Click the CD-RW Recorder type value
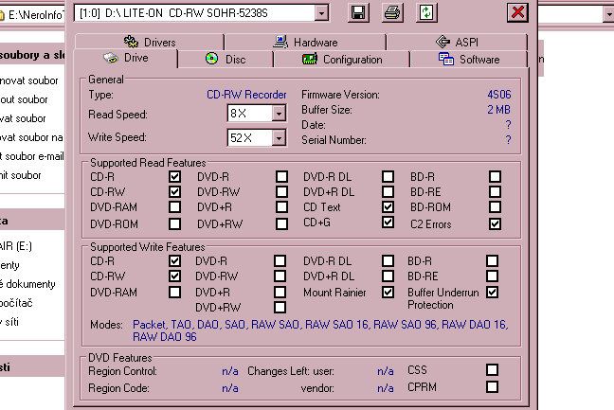 (246, 95)
